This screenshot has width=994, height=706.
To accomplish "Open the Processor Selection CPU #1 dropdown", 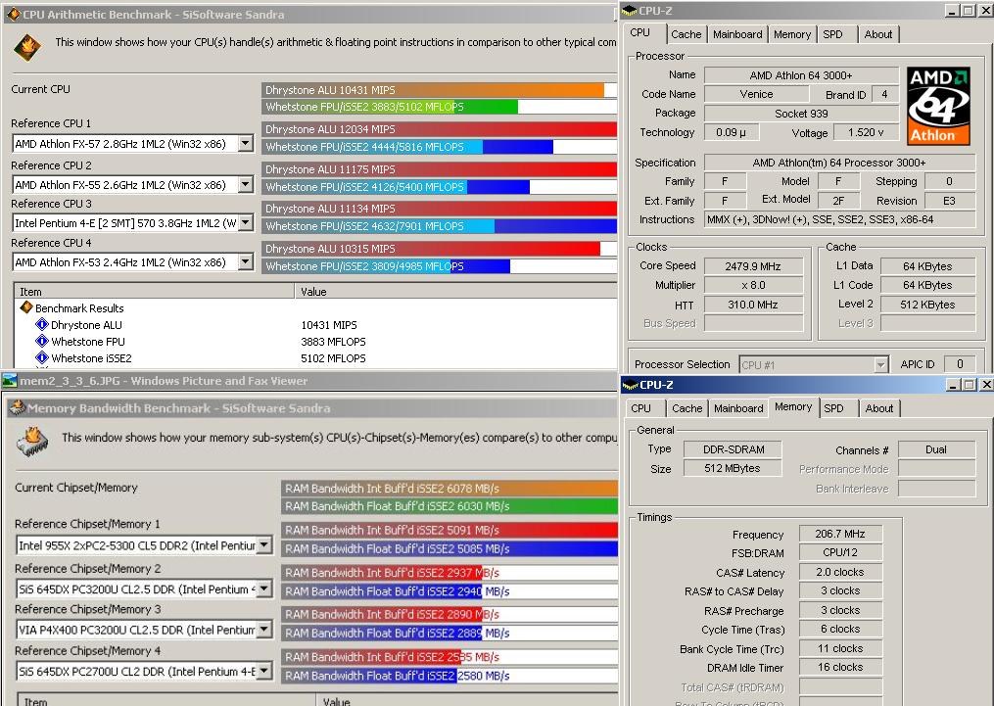I will pos(880,364).
